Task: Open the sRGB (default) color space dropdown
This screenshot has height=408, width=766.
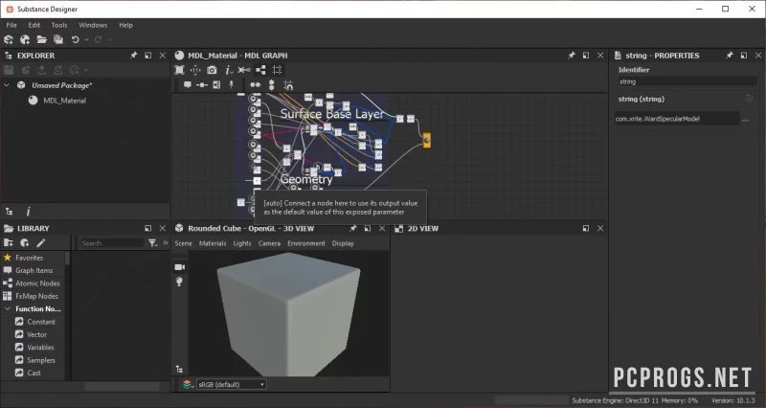Action: [232, 385]
